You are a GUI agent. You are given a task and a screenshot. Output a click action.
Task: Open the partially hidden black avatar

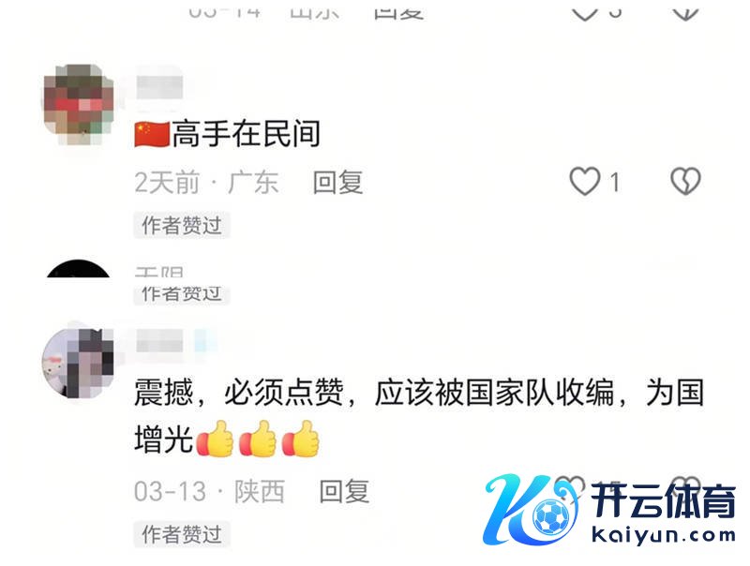point(79,269)
